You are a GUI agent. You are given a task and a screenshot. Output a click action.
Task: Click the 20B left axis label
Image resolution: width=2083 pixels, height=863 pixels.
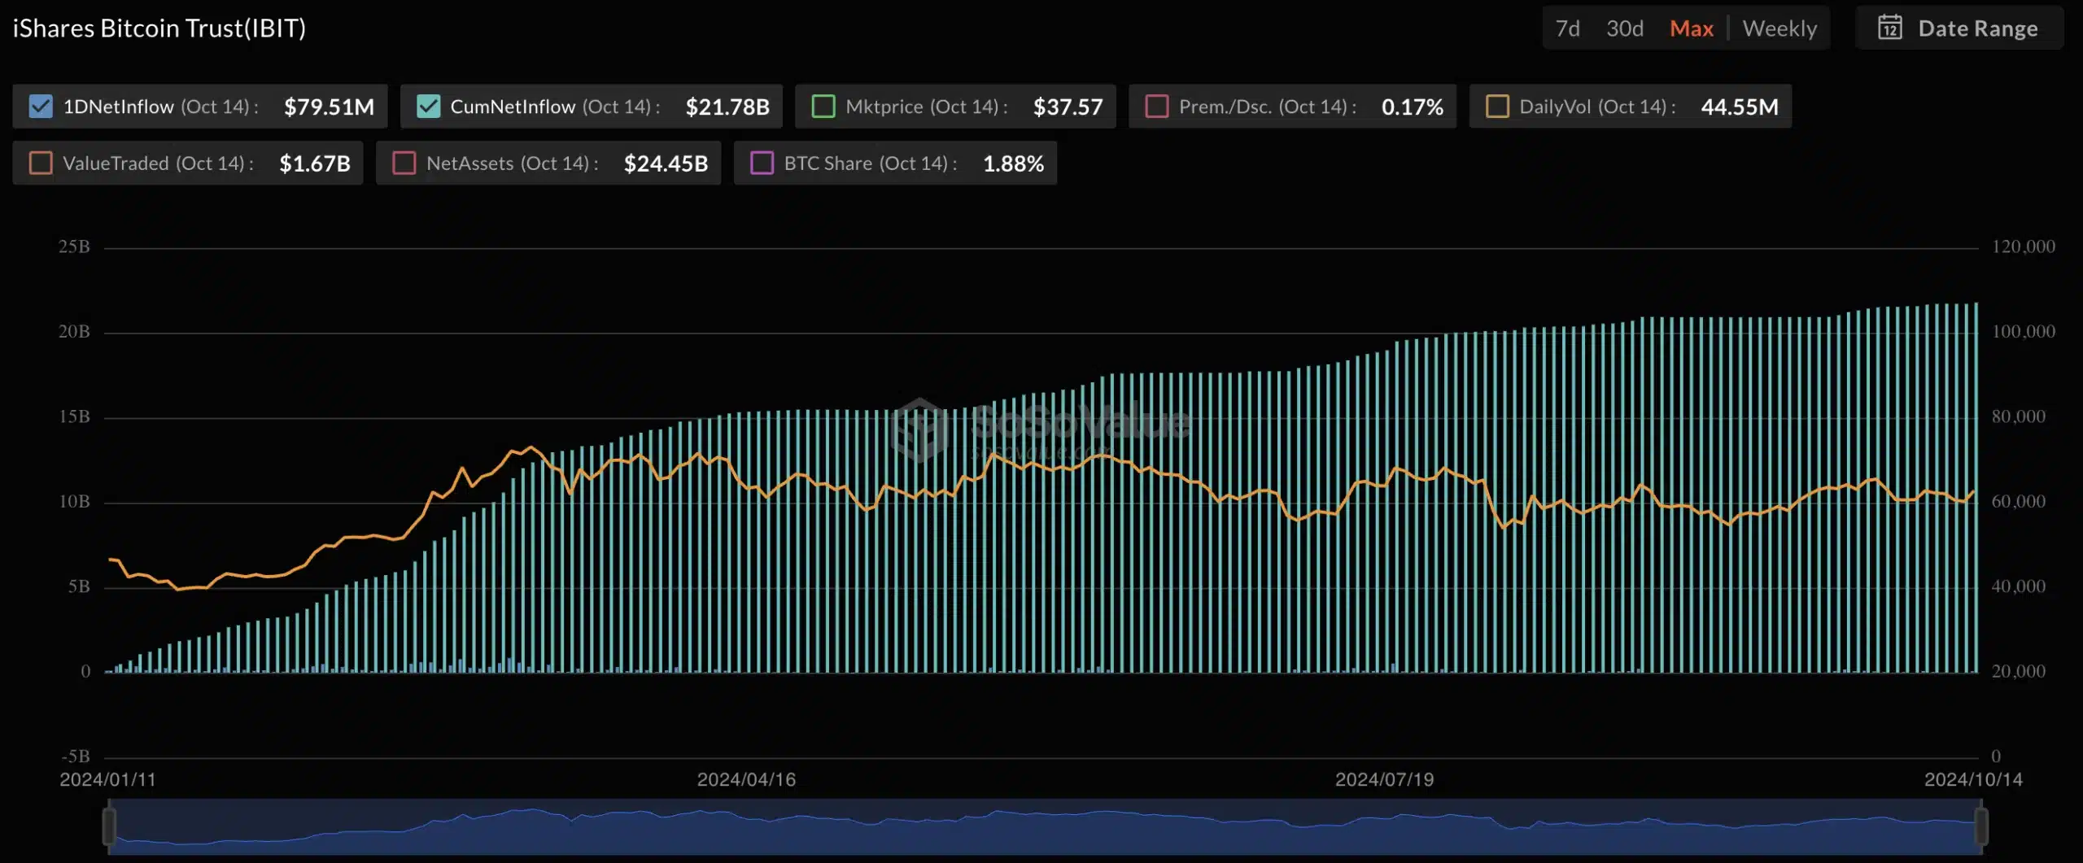[x=74, y=331]
